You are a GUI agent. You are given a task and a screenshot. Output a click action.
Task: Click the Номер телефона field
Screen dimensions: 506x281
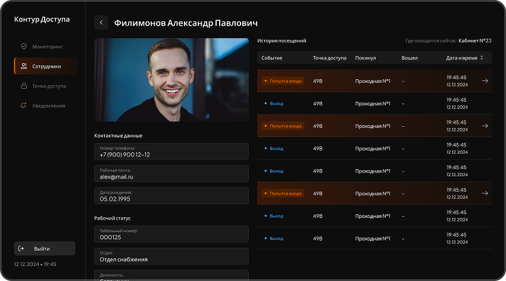tap(171, 151)
